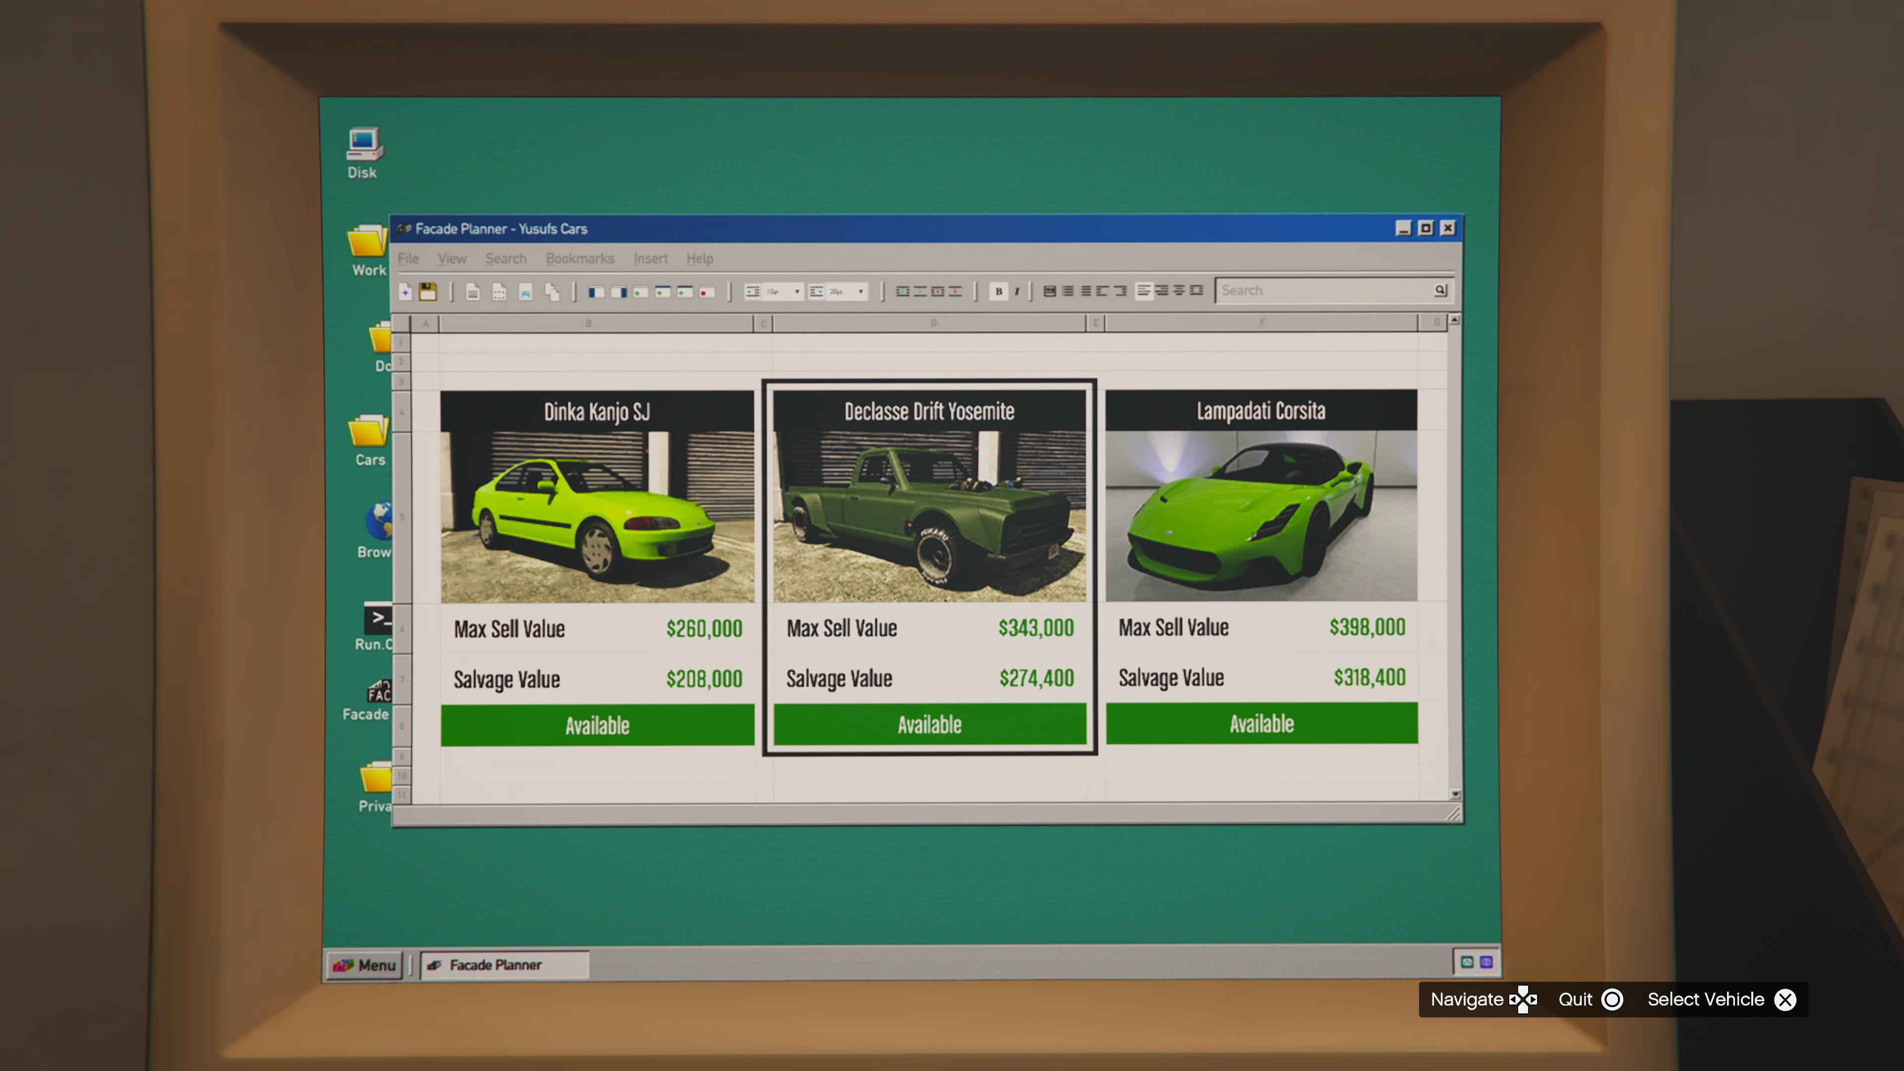Screen dimensions: 1904x1071
Task: Click the $274,400 salvage value
Action: coord(1036,678)
